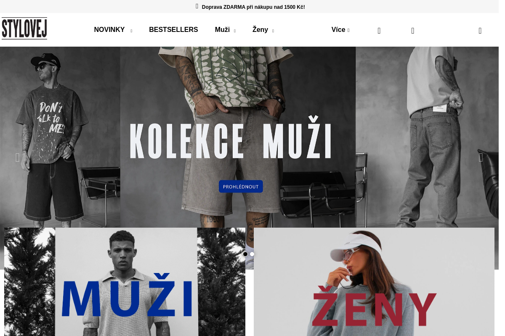The image size is (505, 336).
Task: Open the MUŽI category banner
Action: [x=125, y=282]
